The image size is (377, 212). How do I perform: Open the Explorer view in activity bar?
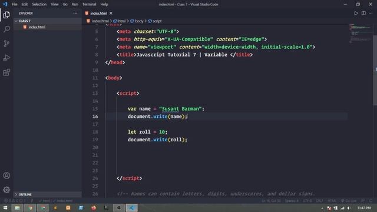6,15
